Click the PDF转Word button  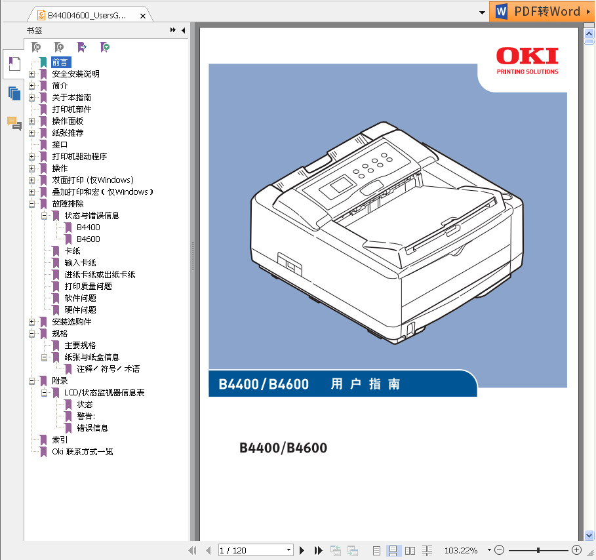(542, 11)
